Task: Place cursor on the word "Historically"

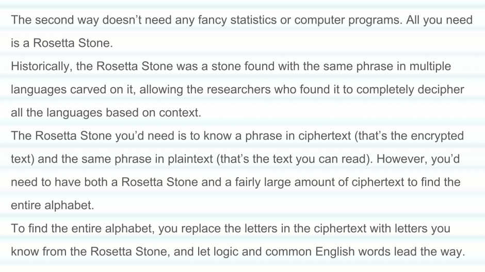Action: tap(39, 66)
